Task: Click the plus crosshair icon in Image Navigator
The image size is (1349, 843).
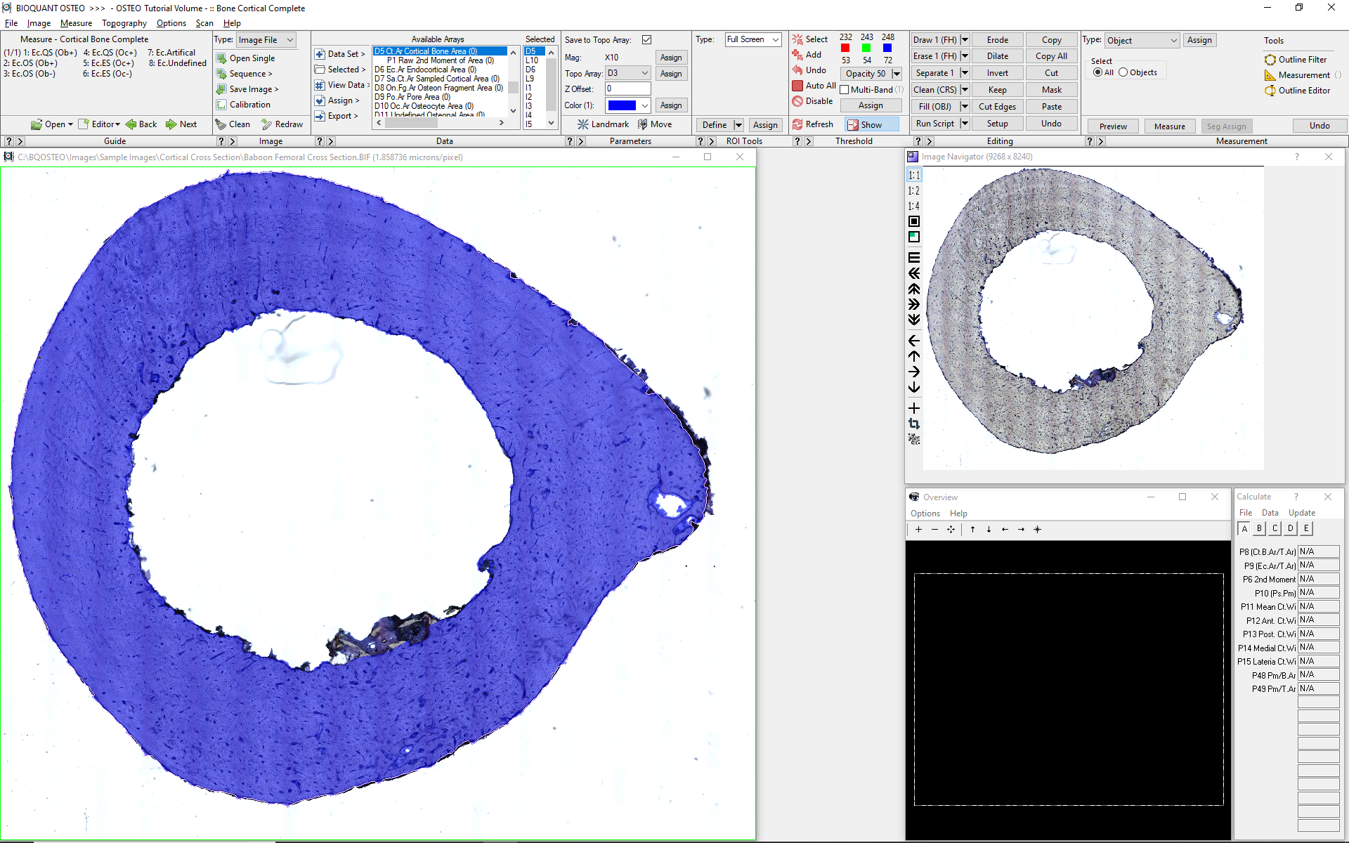Action: [913, 408]
